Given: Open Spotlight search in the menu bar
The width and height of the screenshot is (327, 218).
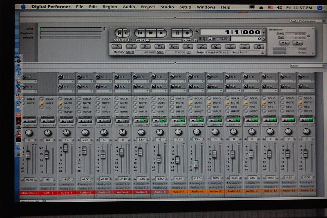Looking at the screenshot, I should (319, 8).
